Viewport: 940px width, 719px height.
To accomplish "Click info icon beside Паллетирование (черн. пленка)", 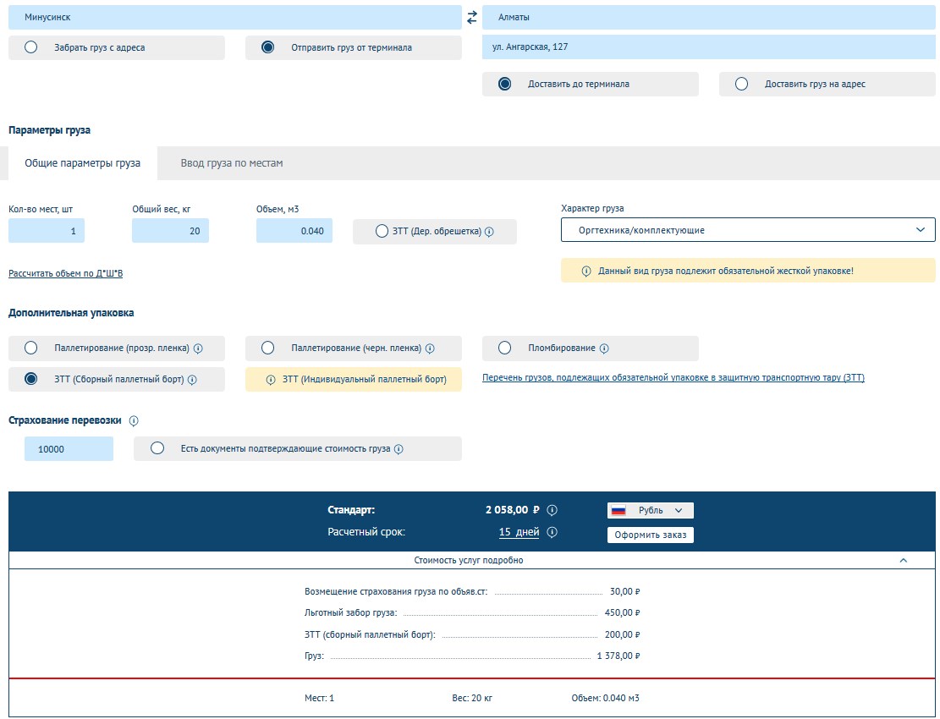I will pyautogui.click(x=430, y=349).
